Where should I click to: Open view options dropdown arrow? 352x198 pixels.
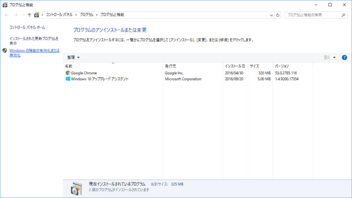(334, 58)
